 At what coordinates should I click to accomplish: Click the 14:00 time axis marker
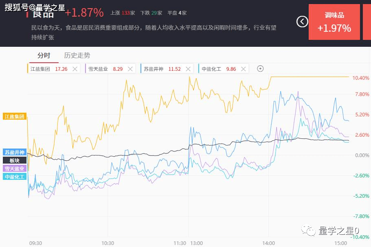269,243
